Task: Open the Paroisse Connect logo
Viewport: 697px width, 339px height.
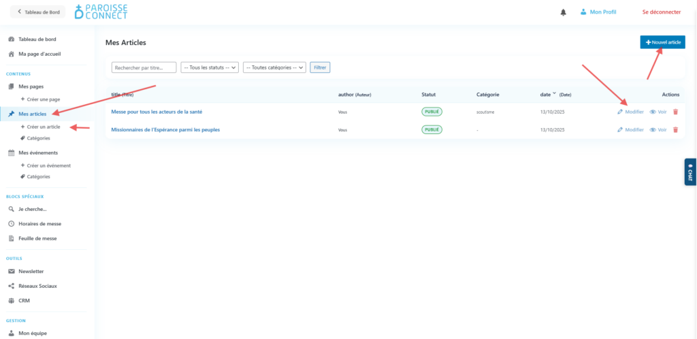Action: coord(101,12)
